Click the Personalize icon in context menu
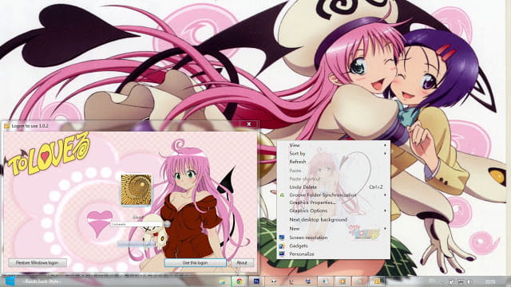This screenshot has height=287, width=511. click(x=282, y=254)
